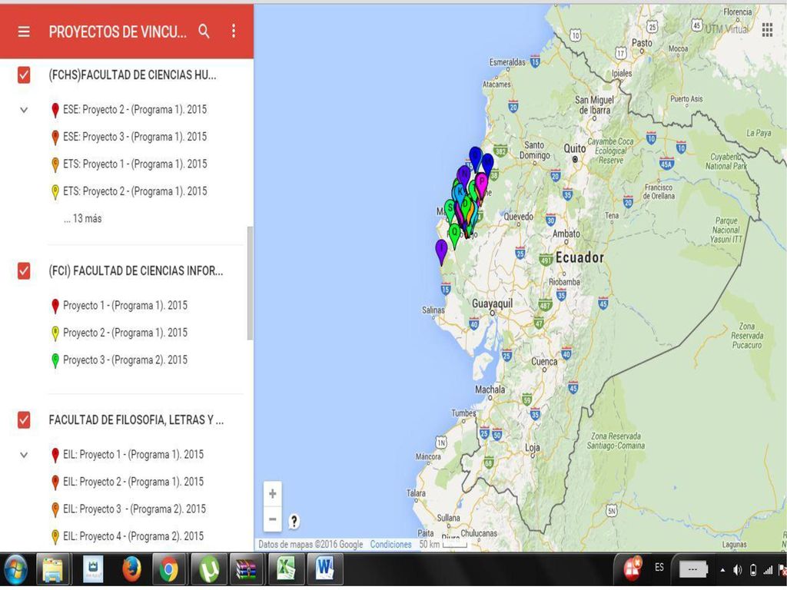Viewport: 787px width, 590px height.
Task: Click the network signal tray icon
Action: point(768,570)
